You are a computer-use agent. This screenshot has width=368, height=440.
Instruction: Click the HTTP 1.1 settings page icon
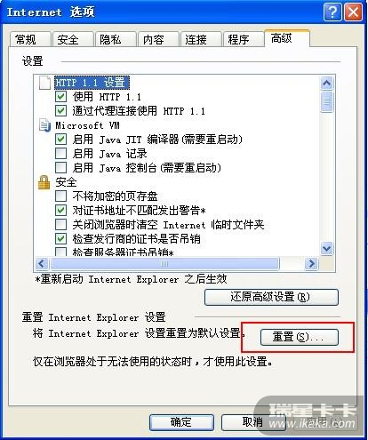[x=44, y=83]
